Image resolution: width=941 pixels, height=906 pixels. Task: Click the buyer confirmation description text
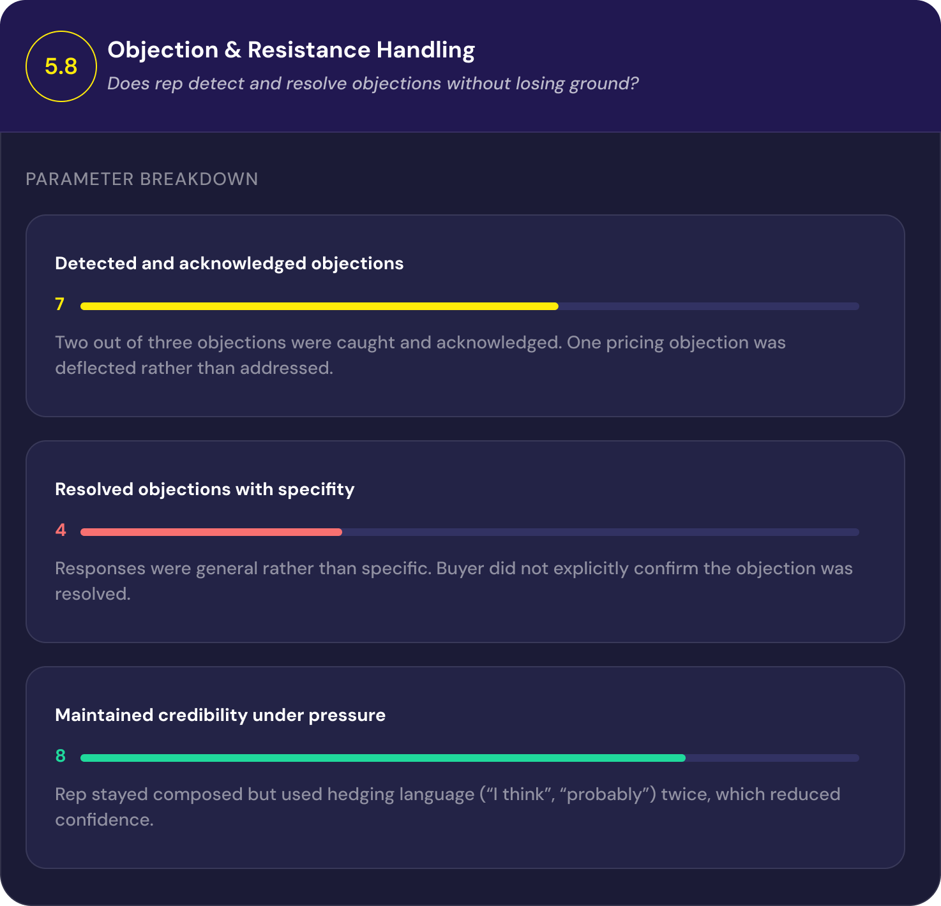(453, 581)
